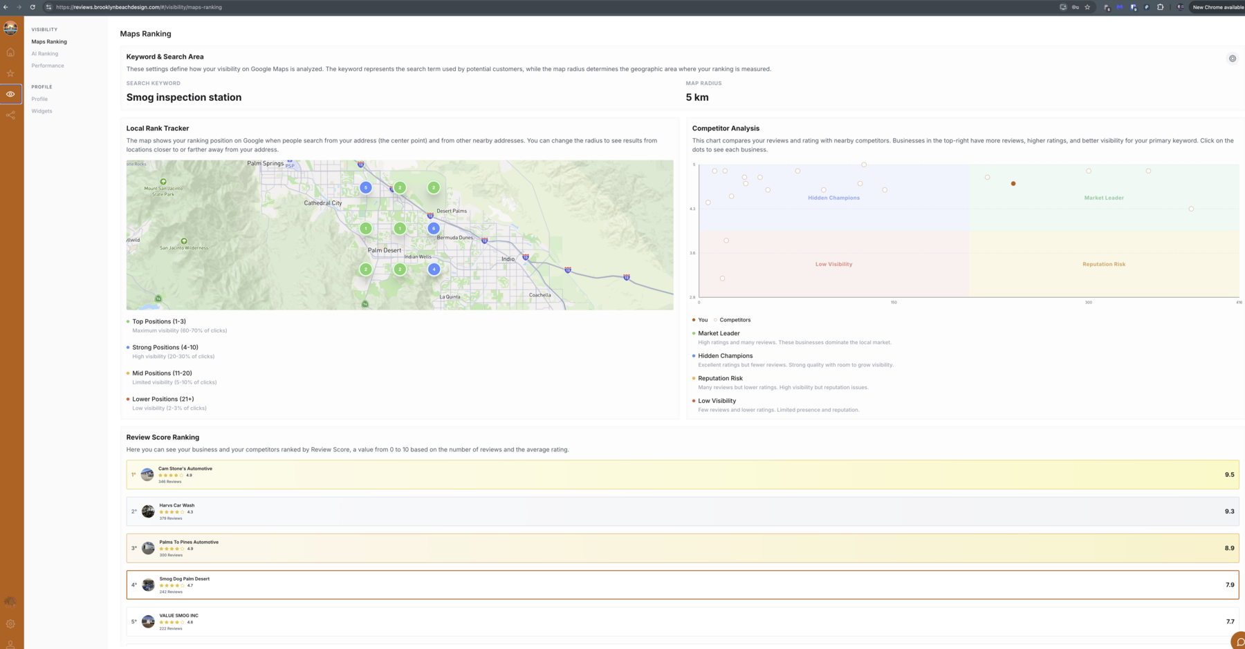
Task: Open the Home icon in the orange sidebar
Action: [x=10, y=53]
